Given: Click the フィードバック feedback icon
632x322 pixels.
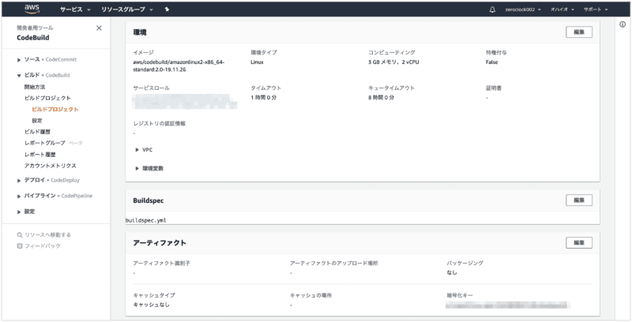Looking at the screenshot, I should click(20, 245).
